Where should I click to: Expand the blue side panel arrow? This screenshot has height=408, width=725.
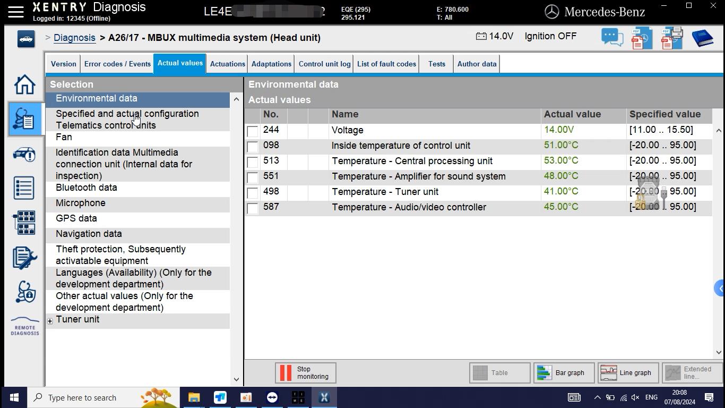pos(720,288)
